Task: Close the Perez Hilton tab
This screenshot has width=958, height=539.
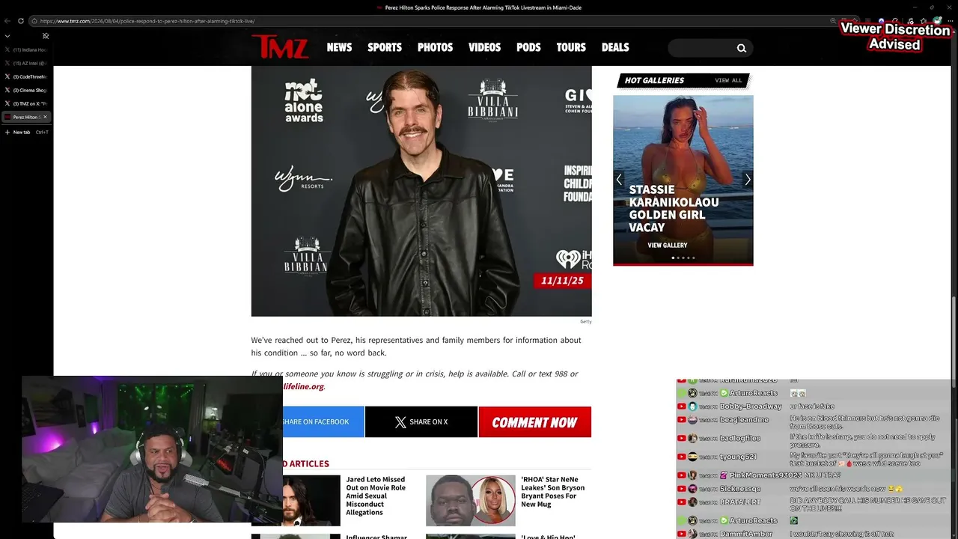Action: (45, 117)
